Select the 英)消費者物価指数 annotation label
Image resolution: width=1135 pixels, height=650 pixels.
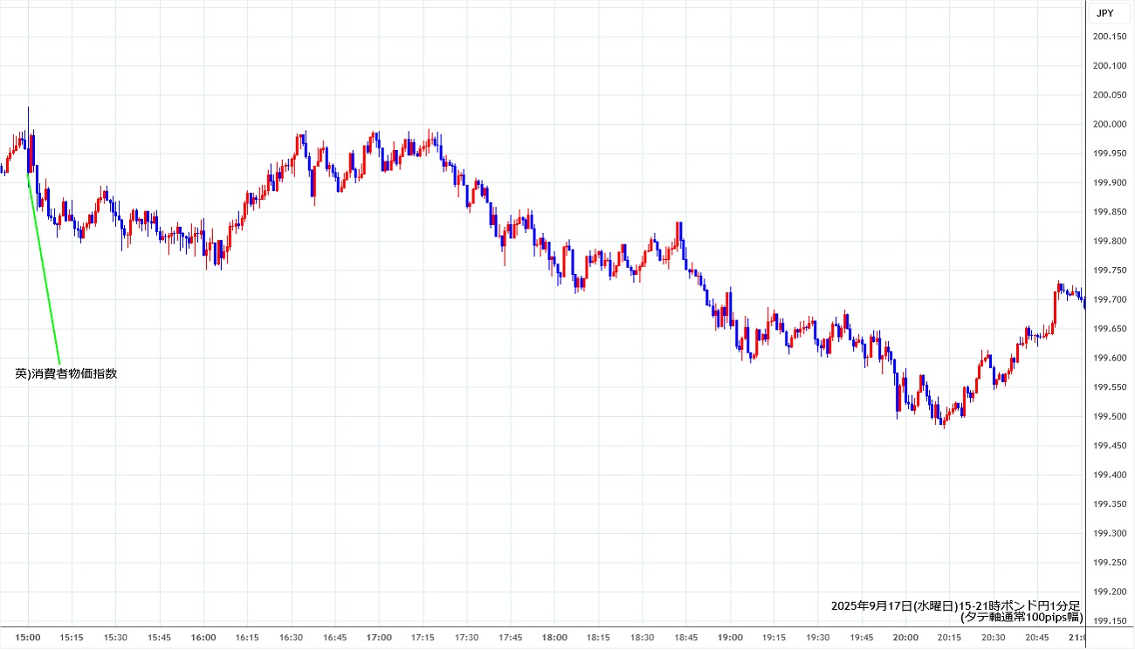click(x=66, y=373)
